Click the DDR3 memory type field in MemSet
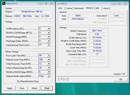The height and width of the screenshot is (95, 130). point(17,16)
